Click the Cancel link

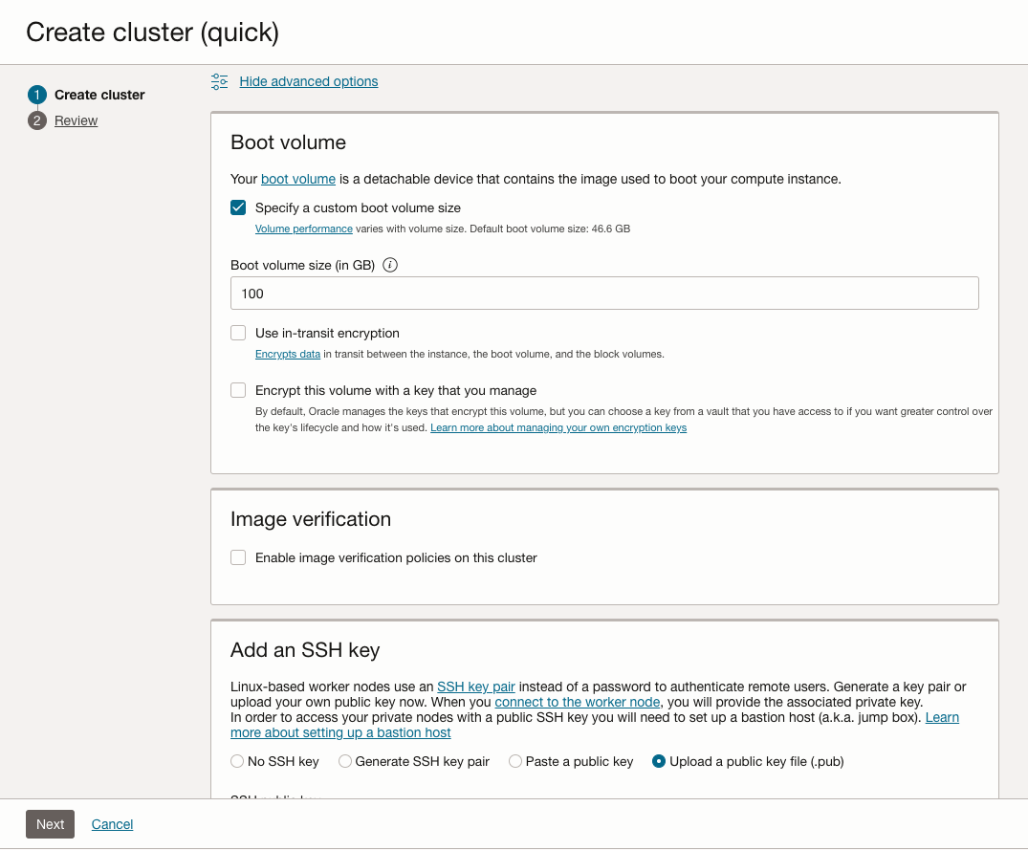click(x=113, y=824)
